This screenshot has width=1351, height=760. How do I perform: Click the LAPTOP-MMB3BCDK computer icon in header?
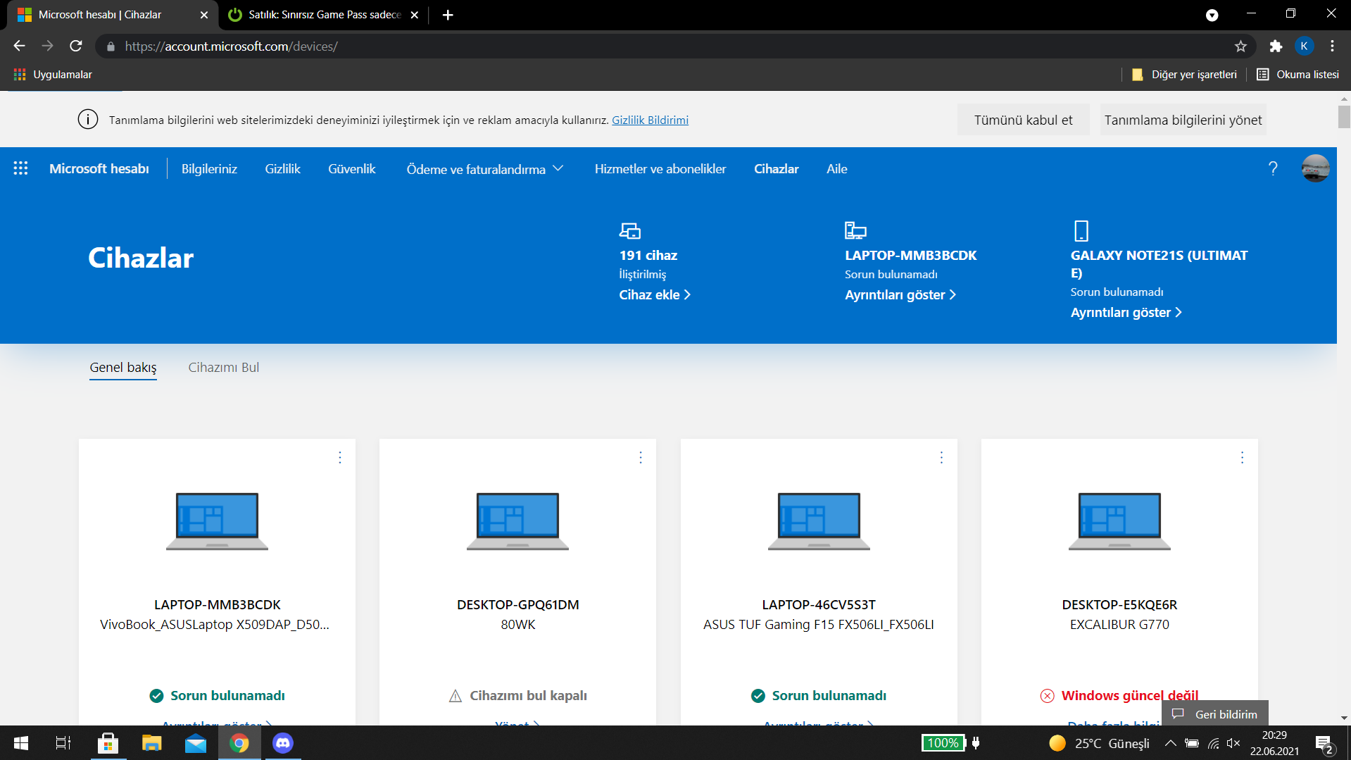855,230
